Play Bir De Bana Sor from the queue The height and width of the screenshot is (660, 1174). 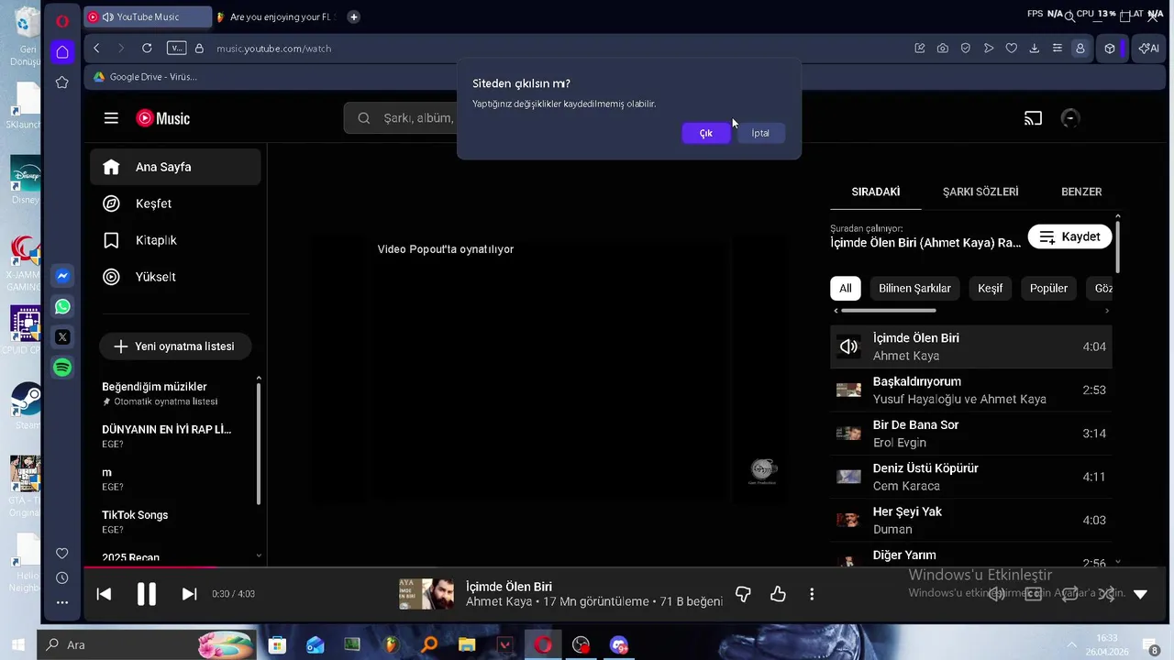click(x=971, y=434)
